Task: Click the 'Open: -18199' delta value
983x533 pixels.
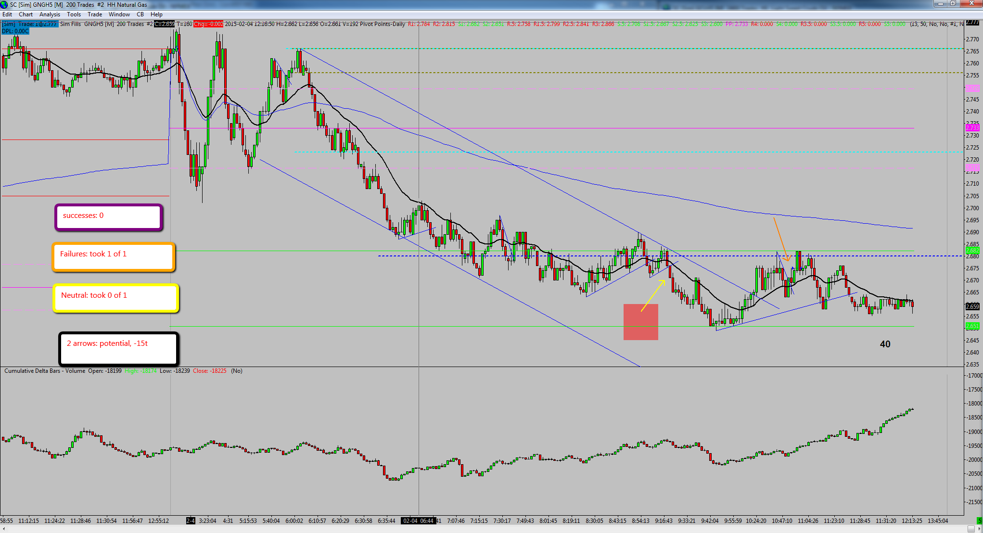Action: pos(105,371)
